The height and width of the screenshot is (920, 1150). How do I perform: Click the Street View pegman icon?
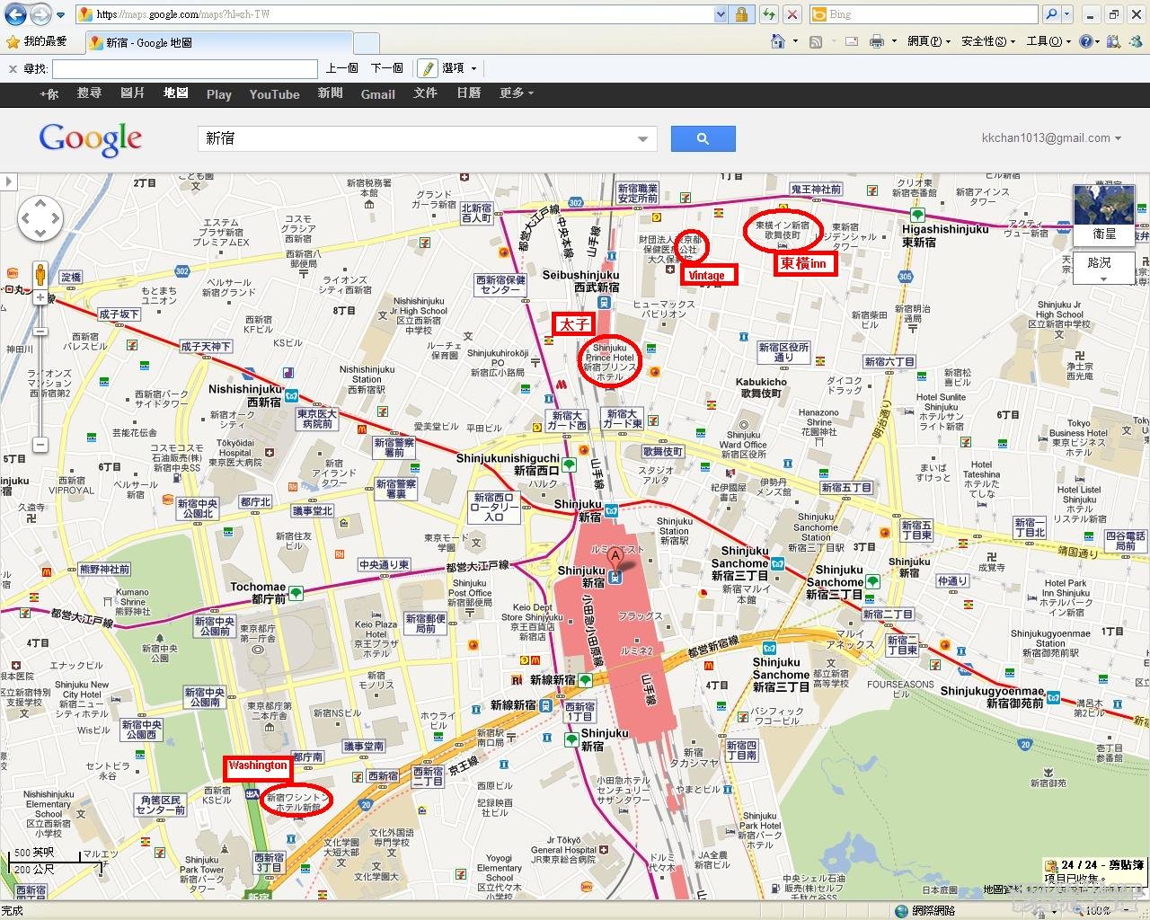point(40,273)
